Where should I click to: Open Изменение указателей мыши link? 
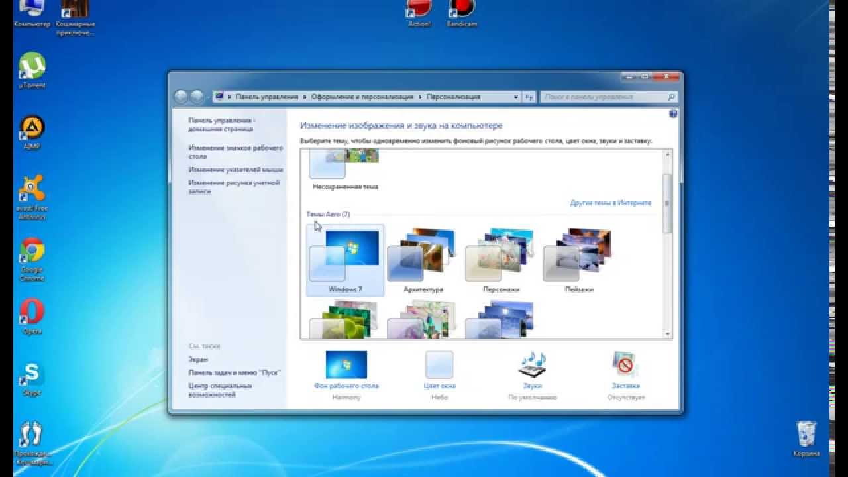click(x=235, y=170)
